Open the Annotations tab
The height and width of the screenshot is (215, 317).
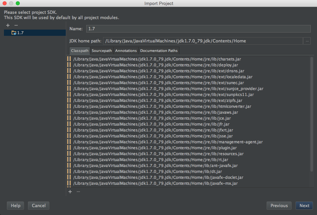(126, 51)
